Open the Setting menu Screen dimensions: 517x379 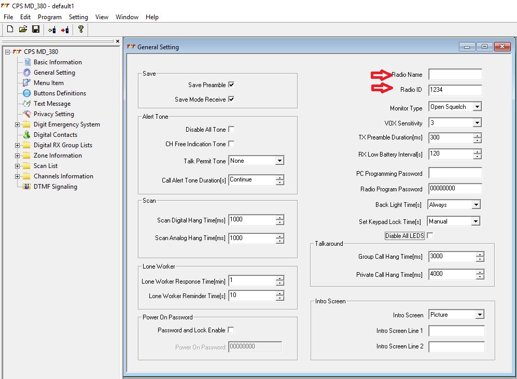[x=78, y=17]
